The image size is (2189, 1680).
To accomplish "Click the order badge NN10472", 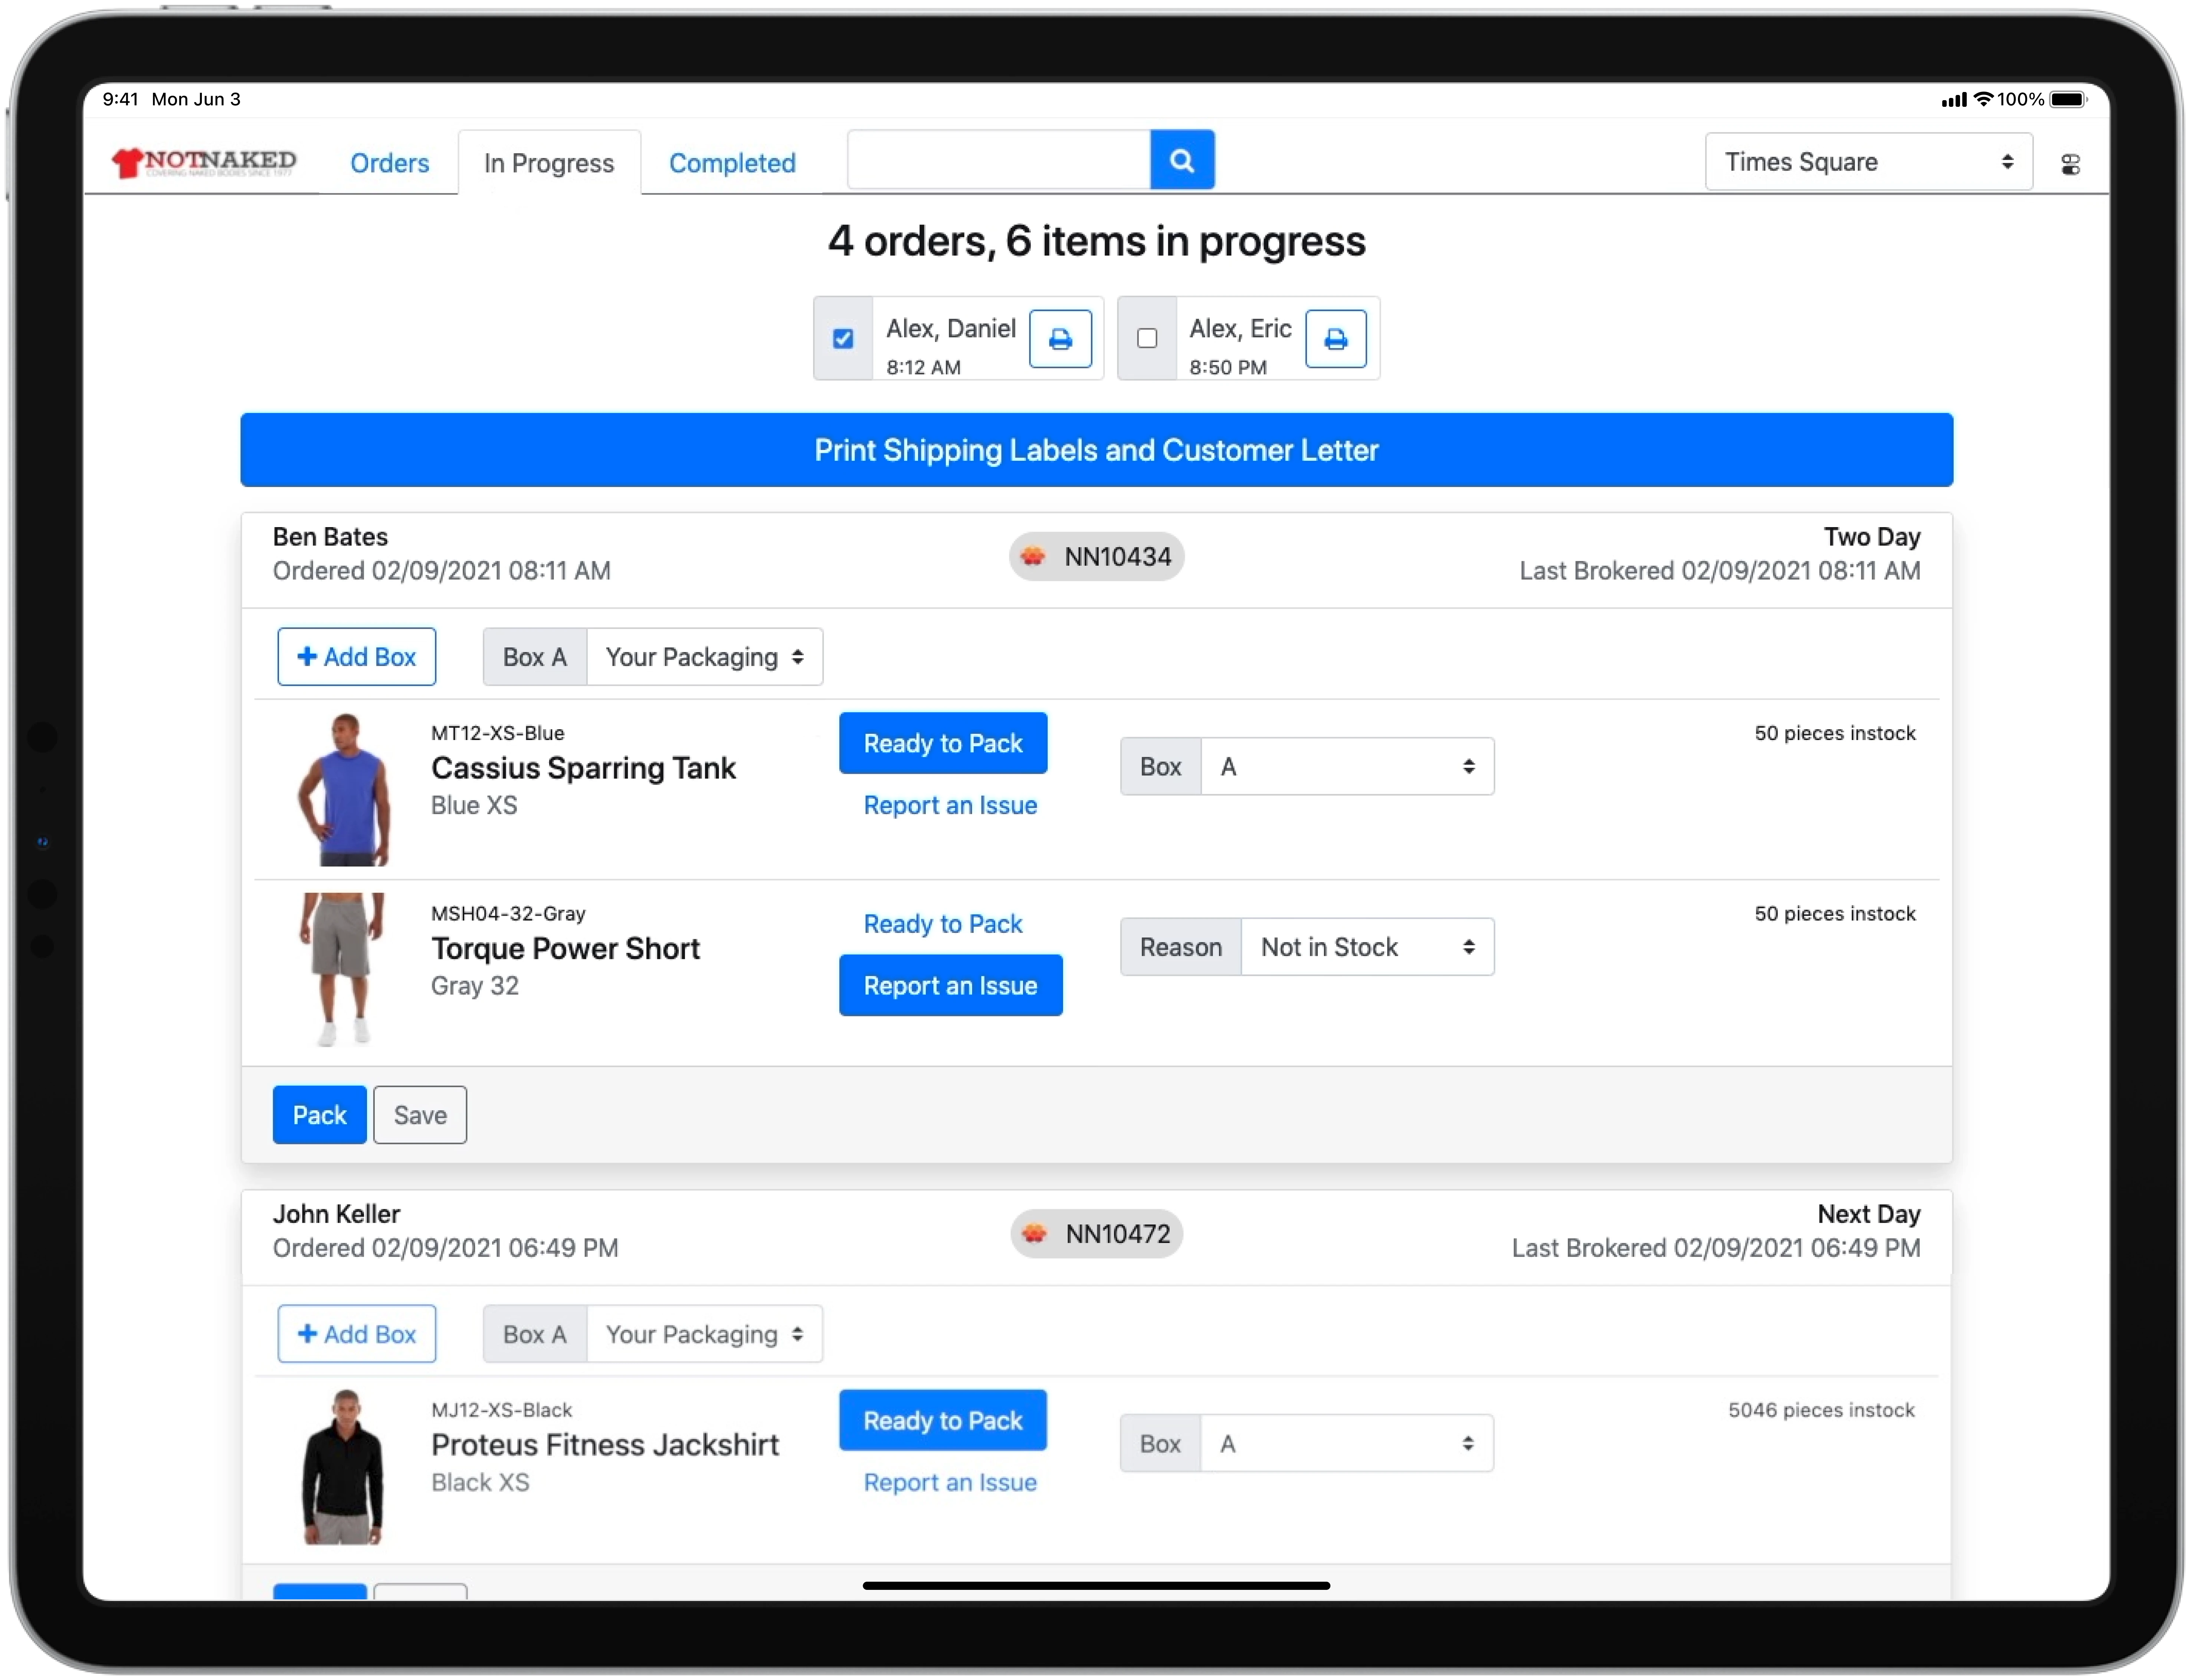I will (1097, 1234).
